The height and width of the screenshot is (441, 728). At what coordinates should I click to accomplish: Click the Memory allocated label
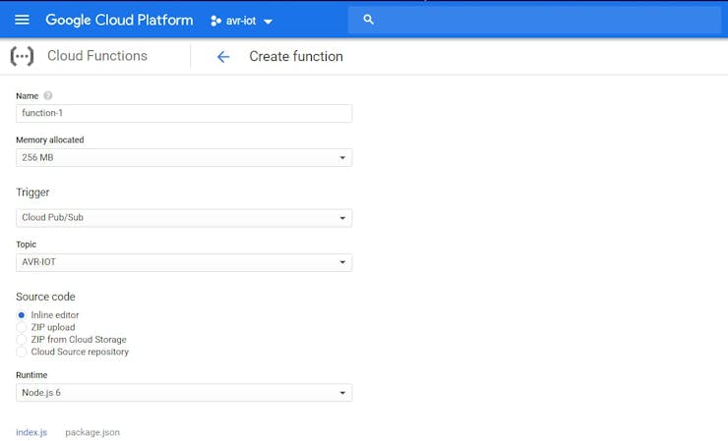(50, 139)
